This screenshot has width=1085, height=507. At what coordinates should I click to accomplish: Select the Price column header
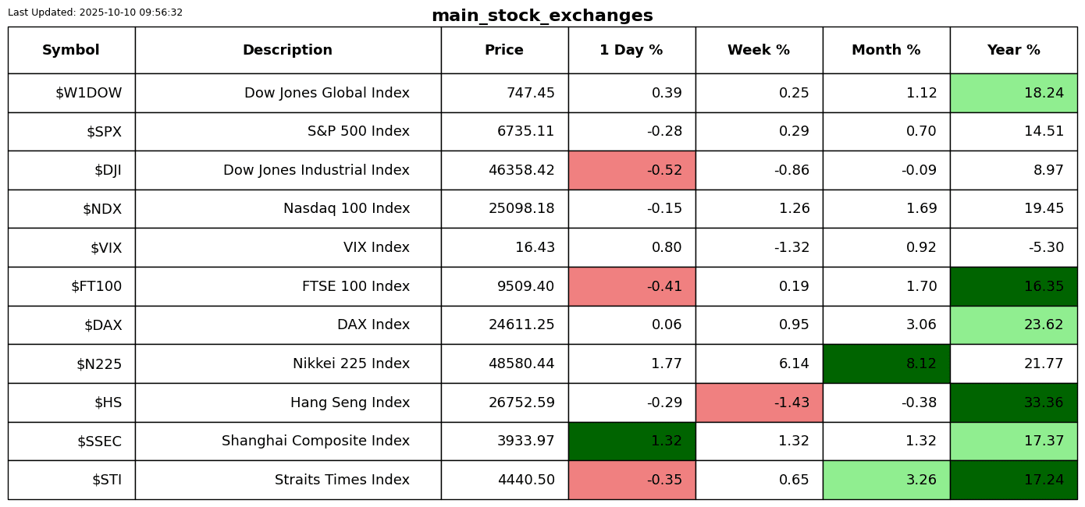[x=504, y=50]
